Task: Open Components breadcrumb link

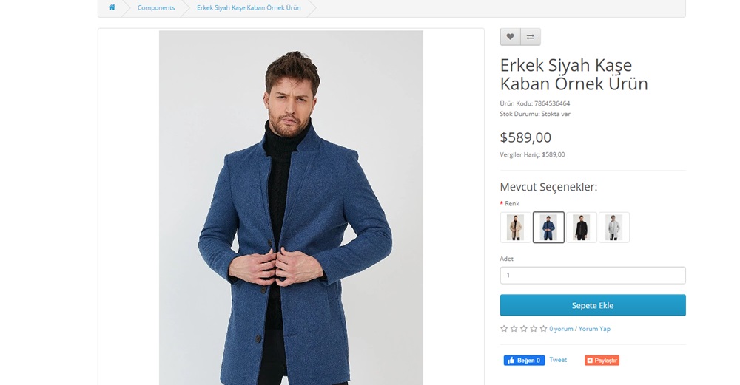Action: click(x=156, y=7)
